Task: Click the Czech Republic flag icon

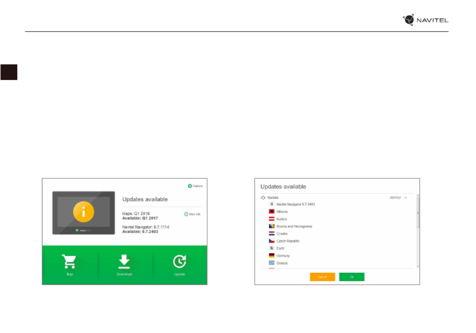Action: pos(272,241)
